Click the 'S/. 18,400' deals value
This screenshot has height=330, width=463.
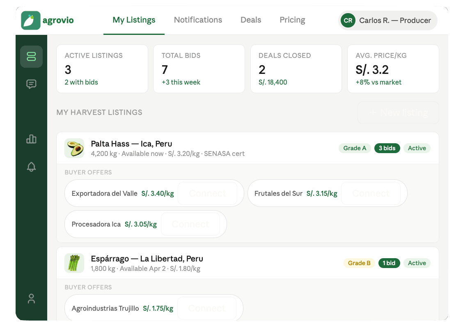pyautogui.click(x=273, y=82)
